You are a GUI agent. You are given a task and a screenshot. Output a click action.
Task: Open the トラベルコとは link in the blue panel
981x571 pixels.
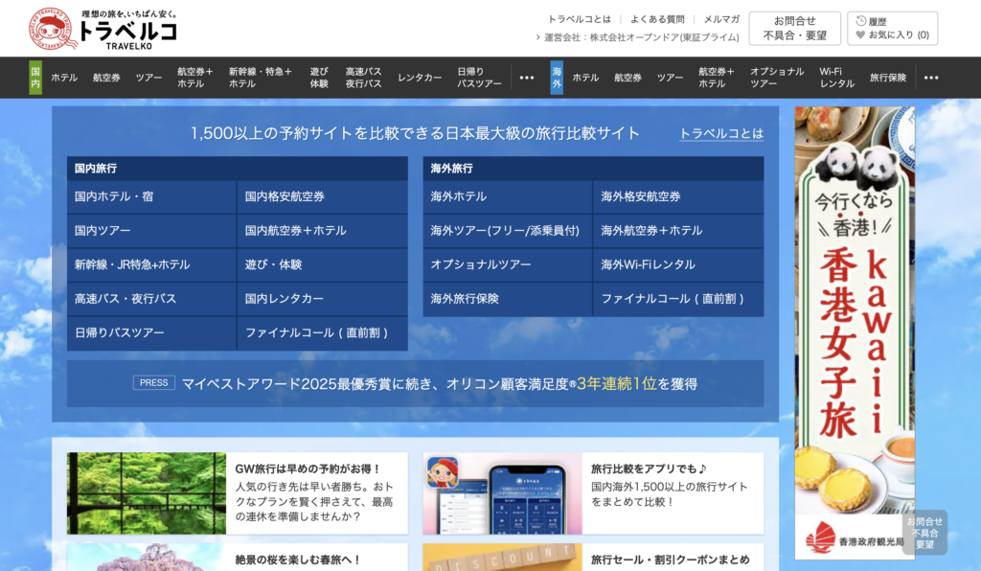coord(721,133)
